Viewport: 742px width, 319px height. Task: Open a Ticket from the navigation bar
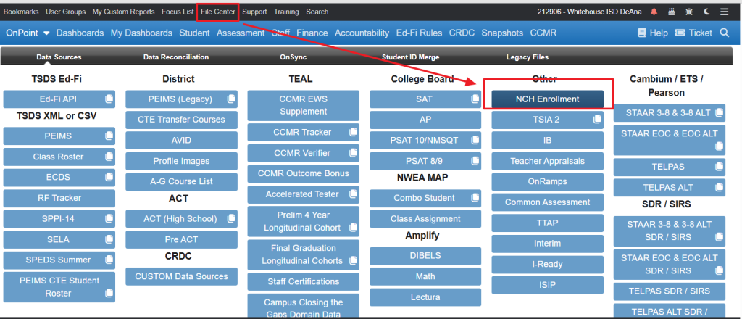click(x=693, y=33)
